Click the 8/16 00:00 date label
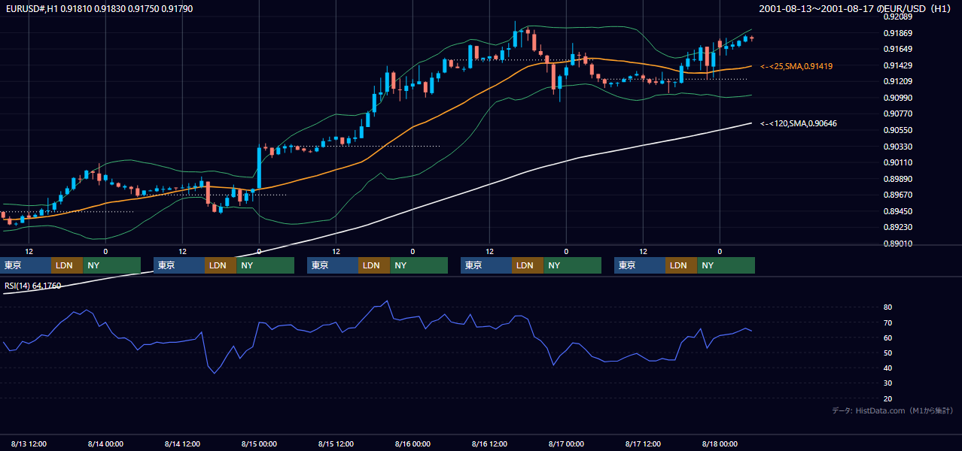This screenshot has height=451, width=962. 413,443
